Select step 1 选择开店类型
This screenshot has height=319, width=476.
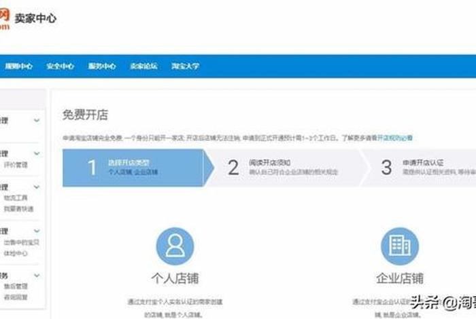pos(138,168)
